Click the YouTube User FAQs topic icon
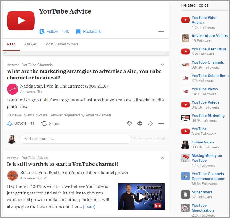230x218 pixels. pos(186,52)
